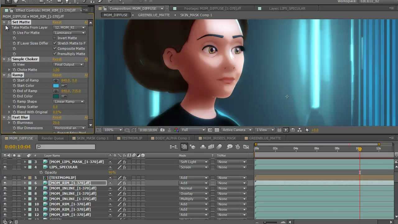Viewport: 398px width, 224px height.
Task: Toggle Auto-keyframe mode in the timeline
Action: [237, 147]
